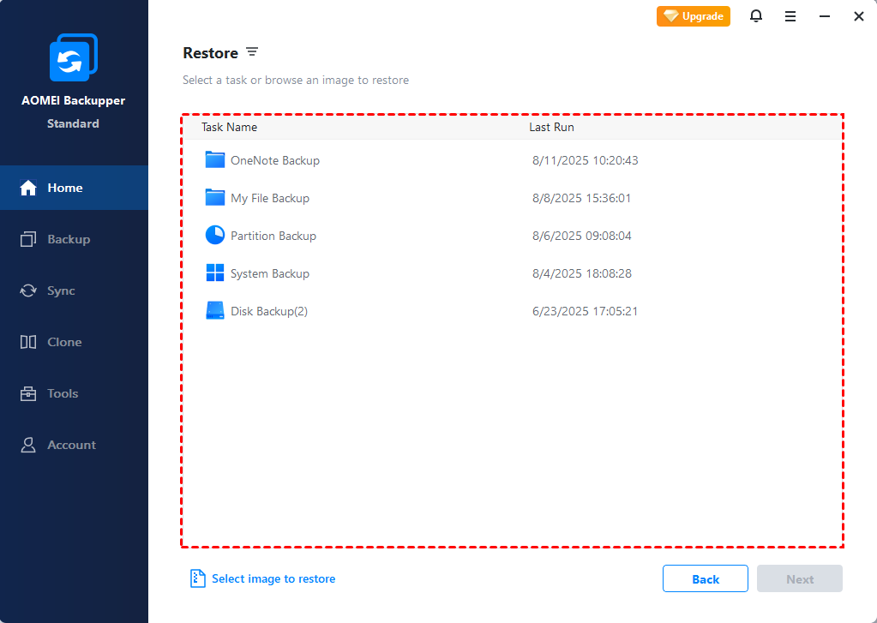Image resolution: width=877 pixels, height=623 pixels.
Task: Click the AOMEI Backupper logo icon
Action: (73, 57)
